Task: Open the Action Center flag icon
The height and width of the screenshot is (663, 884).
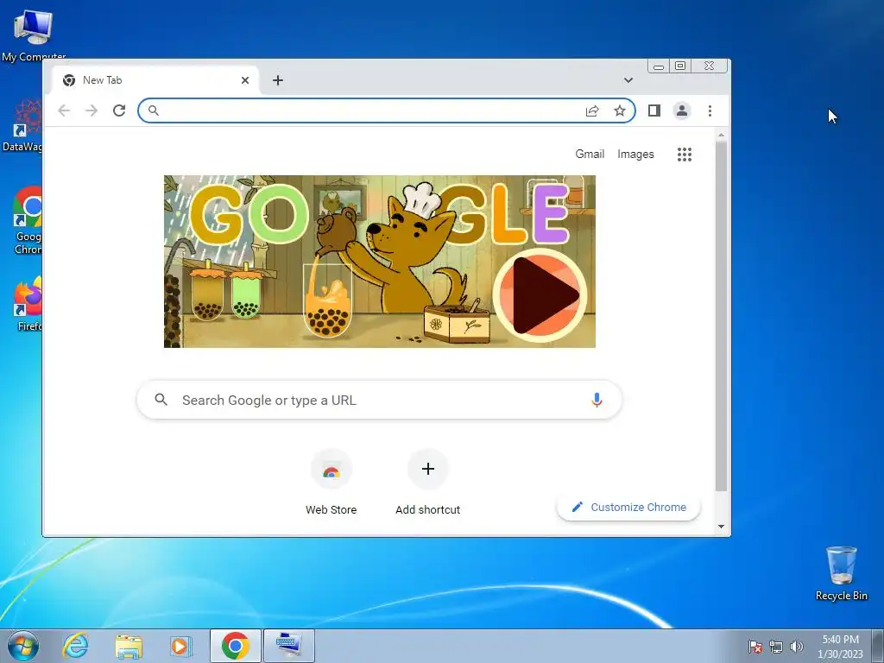Action: (755, 646)
